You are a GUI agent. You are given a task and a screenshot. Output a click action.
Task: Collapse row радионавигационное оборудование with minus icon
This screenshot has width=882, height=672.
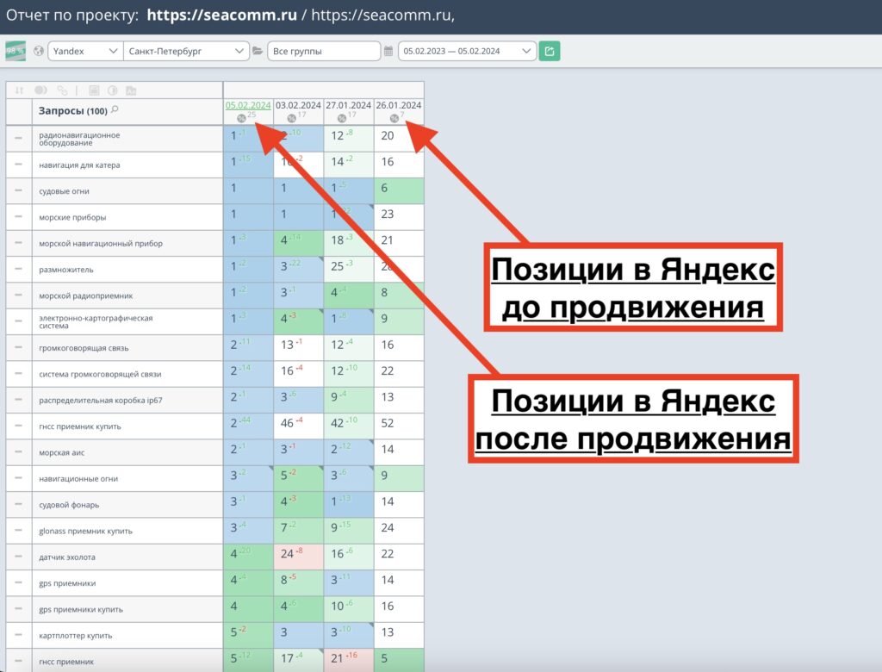19,138
